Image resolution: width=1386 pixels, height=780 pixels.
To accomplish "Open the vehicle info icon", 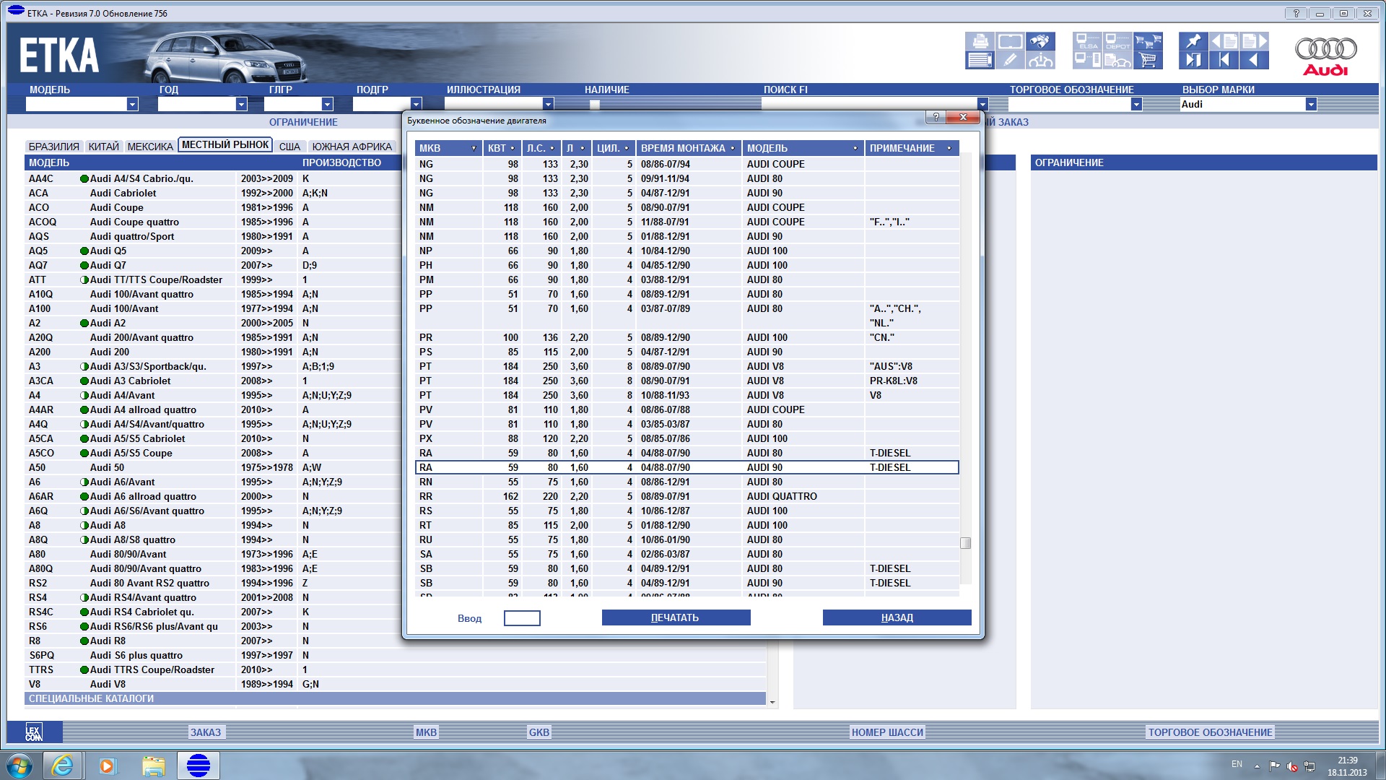I will (x=1040, y=60).
